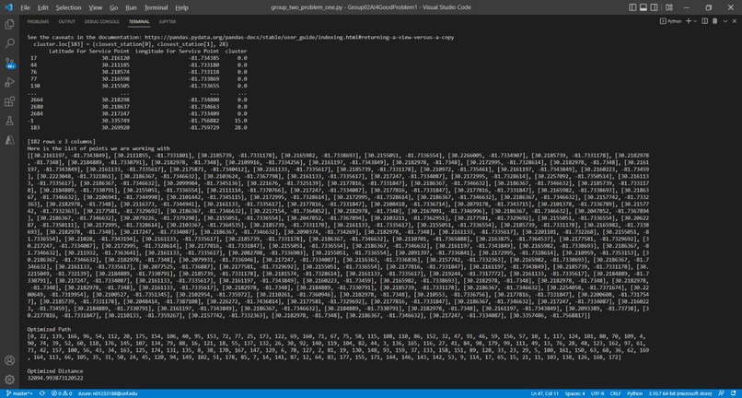Click the Optimized Distance value 32094.993873120522
Viewport: 742px width, 398px height.
click(x=55, y=379)
